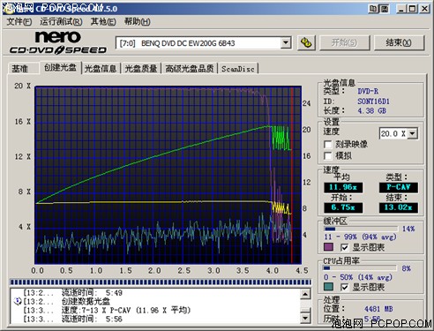Toggle 显示图表 under CPU占用率
Viewport: 434px width, 331px height.
click(x=344, y=287)
